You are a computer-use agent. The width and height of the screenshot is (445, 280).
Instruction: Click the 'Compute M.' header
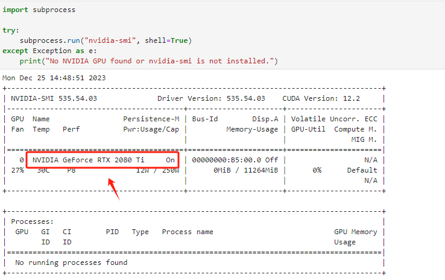356,129
